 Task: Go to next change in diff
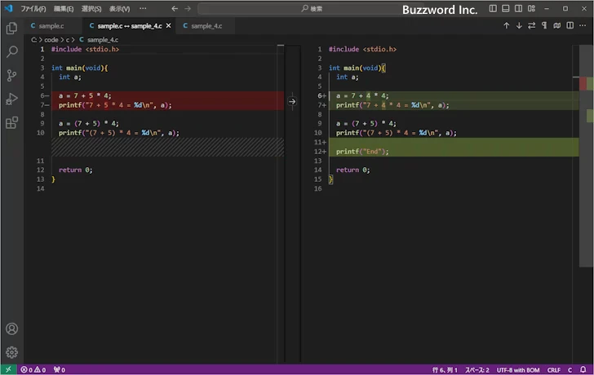[x=519, y=25]
